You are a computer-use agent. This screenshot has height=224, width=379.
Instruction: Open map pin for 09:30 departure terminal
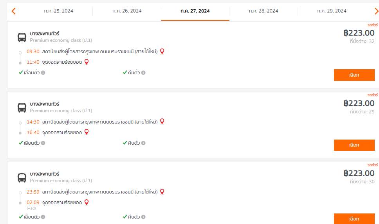click(x=162, y=52)
